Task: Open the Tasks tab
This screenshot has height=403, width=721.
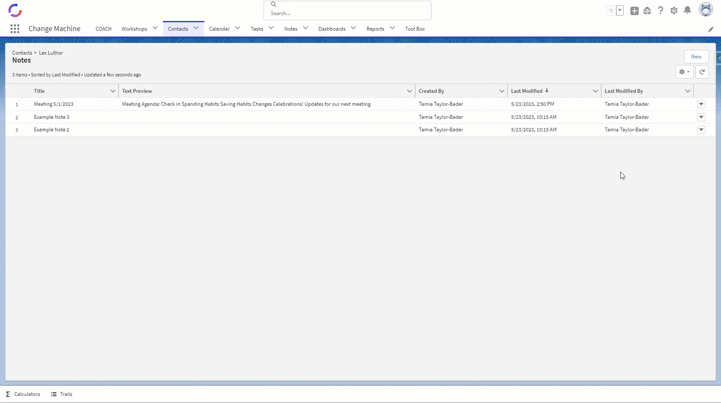Action: click(257, 29)
